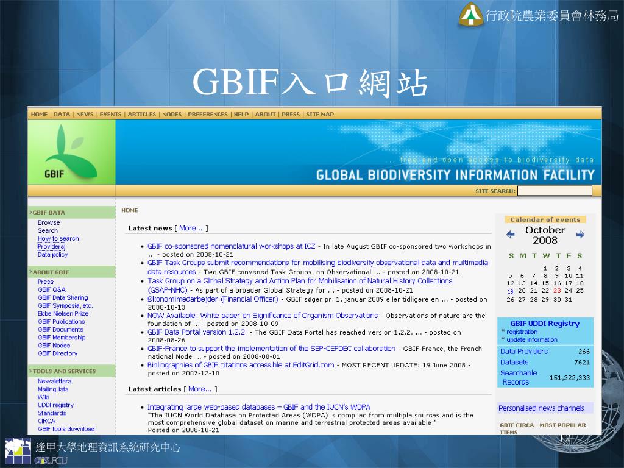Open the GBIF Membership link

coord(62,337)
